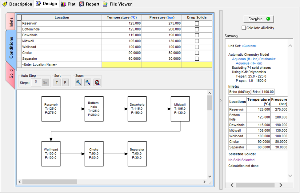
Task: Click the Plot bar-chart icon
Action: [x=63, y=4]
